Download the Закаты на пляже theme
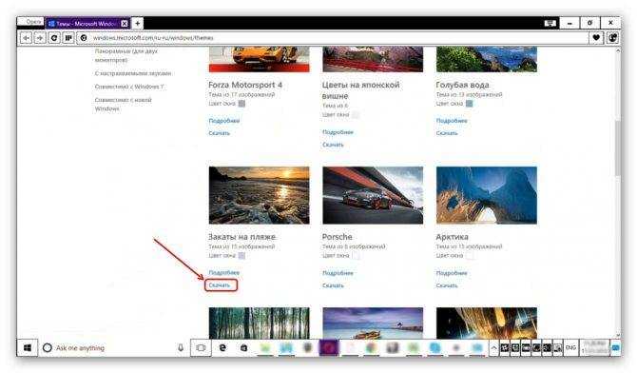This screenshot has height=373, width=637. click(220, 285)
